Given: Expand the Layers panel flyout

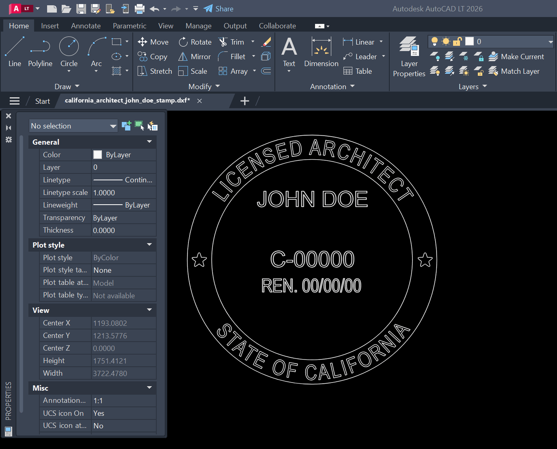Looking at the screenshot, I should 473,86.
